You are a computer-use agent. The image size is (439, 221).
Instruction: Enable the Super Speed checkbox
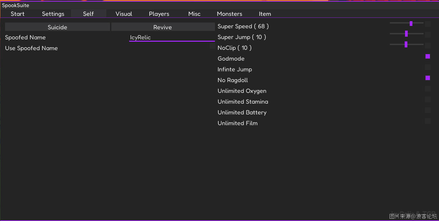(x=428, y=24)
